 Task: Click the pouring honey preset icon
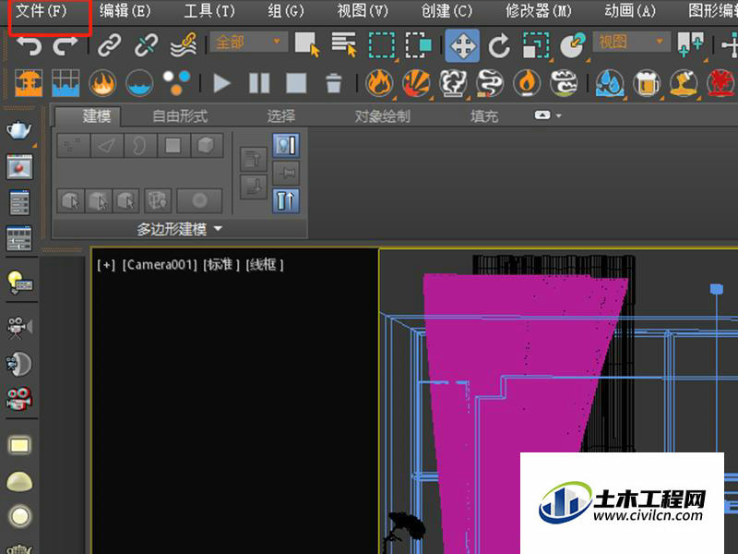(x=683, y=83)
